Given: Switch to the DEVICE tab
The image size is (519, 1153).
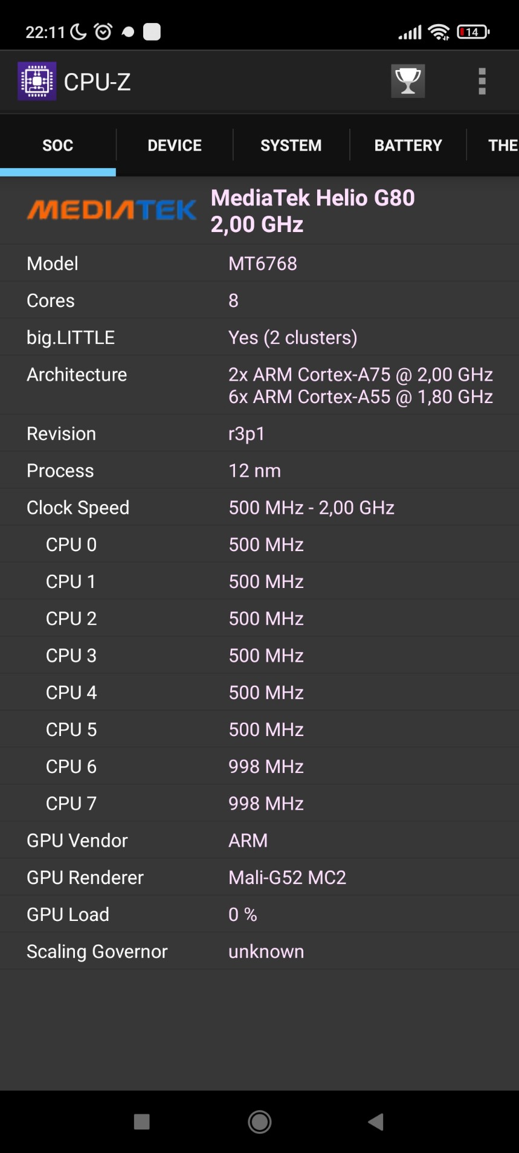Looking at the screenshot, I should coord(175,146).
